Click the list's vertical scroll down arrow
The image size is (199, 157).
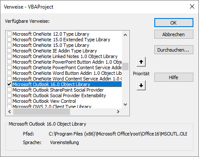click(x=125, y=105)
